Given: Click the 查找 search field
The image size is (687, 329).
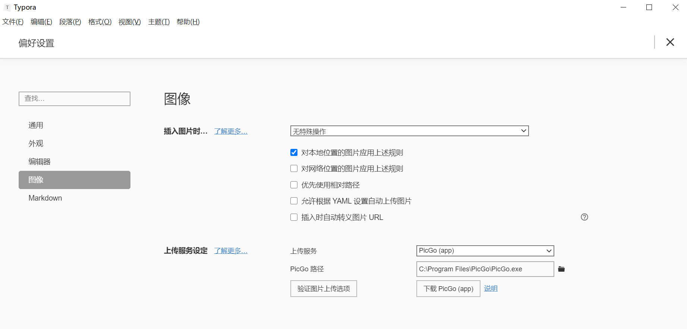Looking at the screenshot, I should pyautogui.click(x=75, y=99).
